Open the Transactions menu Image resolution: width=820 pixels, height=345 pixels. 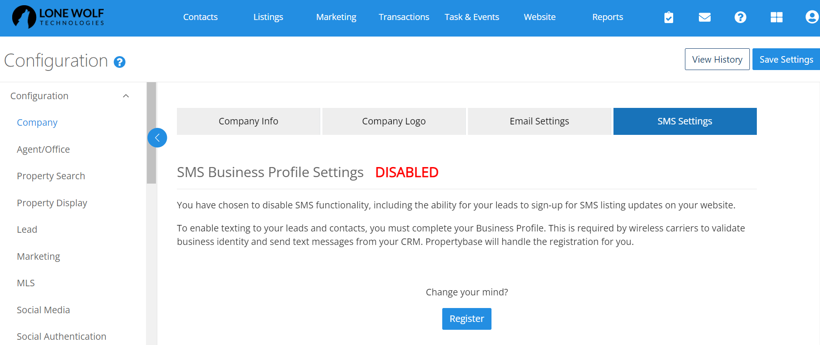[404, 17]
